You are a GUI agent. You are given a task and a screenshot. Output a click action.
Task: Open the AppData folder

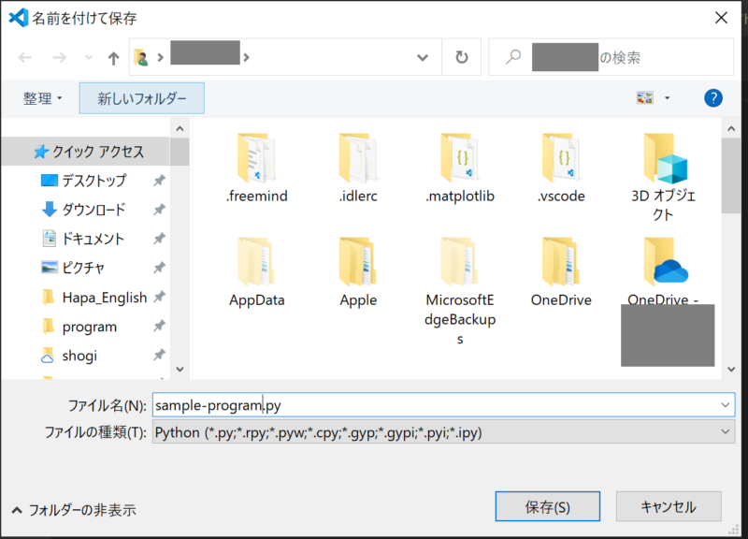click(x=257, y=262)
